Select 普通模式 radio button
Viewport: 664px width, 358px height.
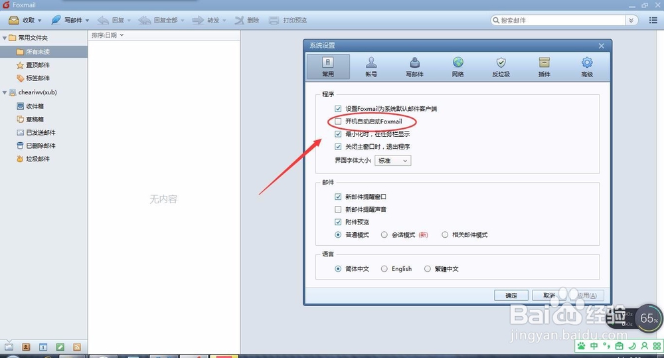click(x=338, y=234)
